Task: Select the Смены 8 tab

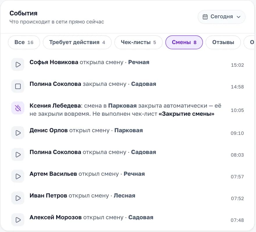Action: point(184,42)
